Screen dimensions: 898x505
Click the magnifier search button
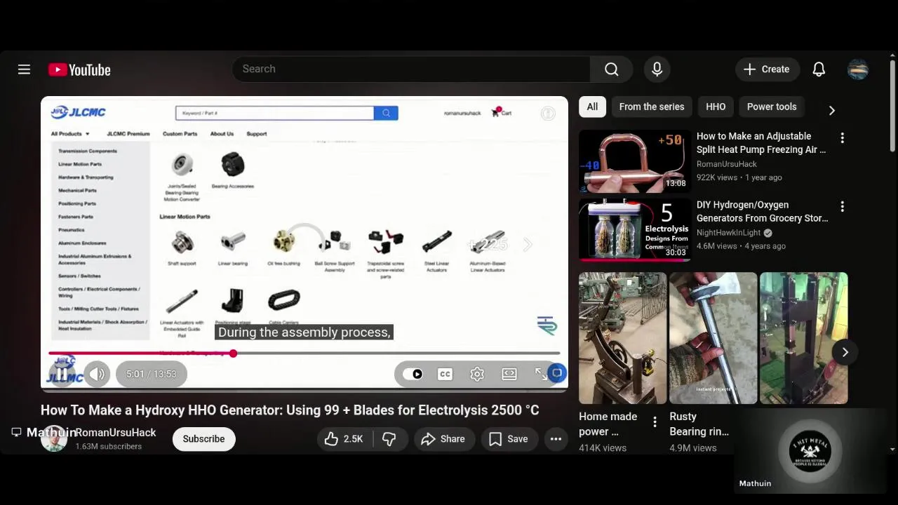click(x=612, y=69)
